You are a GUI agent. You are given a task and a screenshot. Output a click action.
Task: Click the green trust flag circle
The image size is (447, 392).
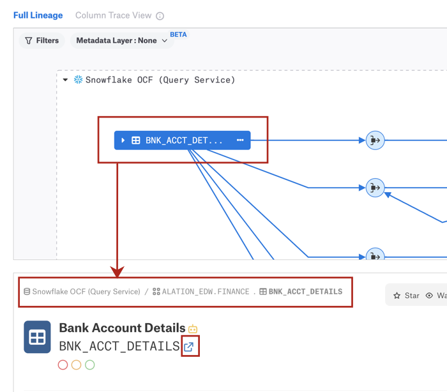pyautogui.click(x=90, y=365)
